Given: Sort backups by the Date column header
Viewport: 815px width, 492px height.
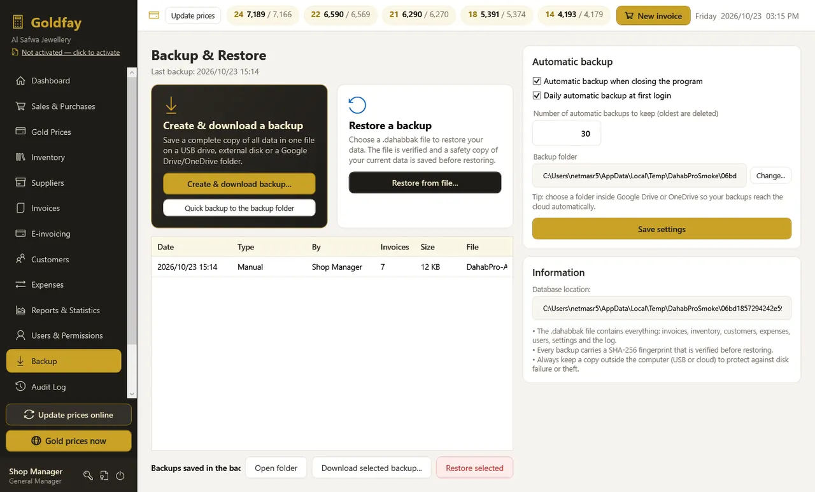Looking at the screenshot, I should pyautogui.click(x=166, y=247).
